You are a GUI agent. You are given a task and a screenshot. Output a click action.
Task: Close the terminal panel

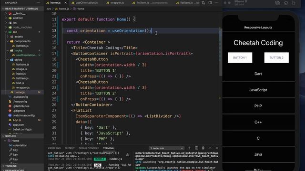coord(217,148)
